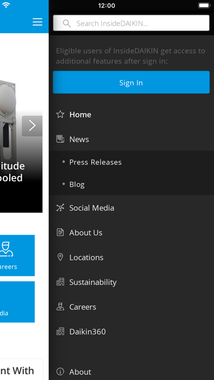Click the About info circle icon

(x=60, y=371)
